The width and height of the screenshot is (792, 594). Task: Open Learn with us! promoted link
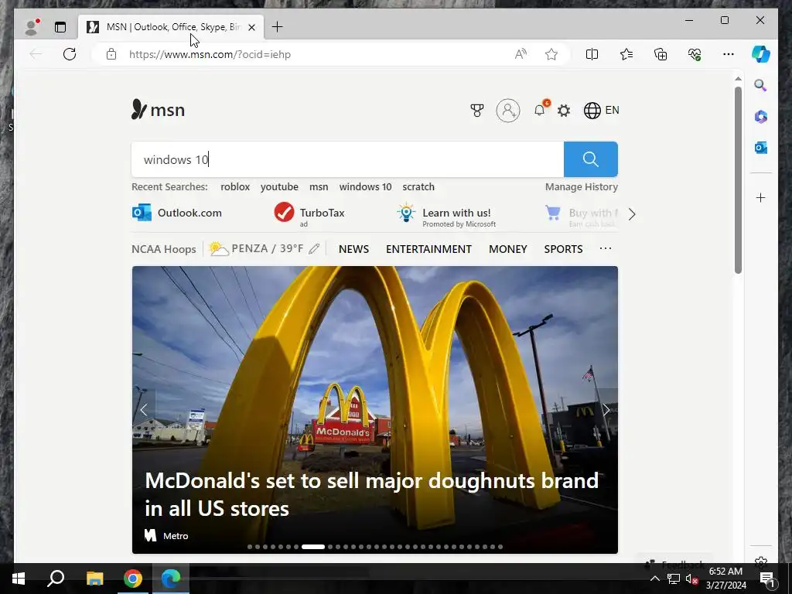(x=446, y=215)
